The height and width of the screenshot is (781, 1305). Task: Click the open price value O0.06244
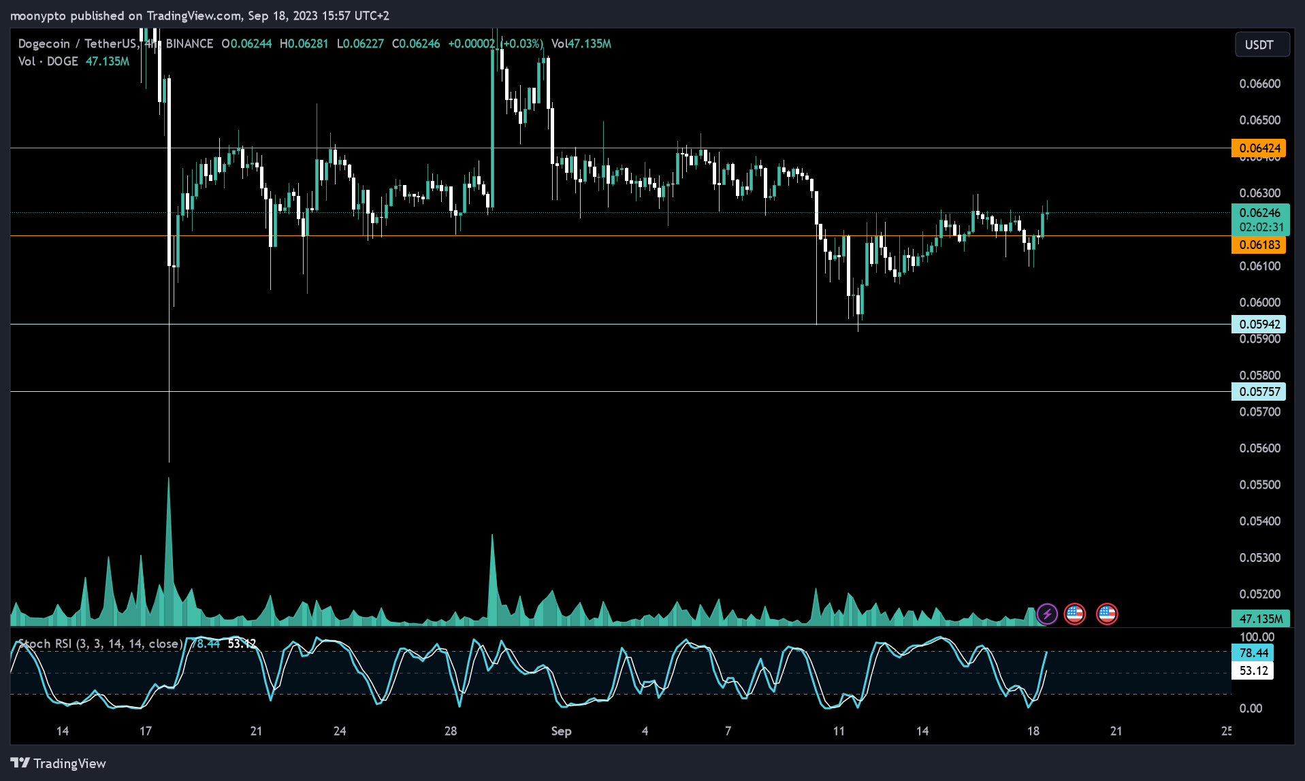click(x=246, y=44)
